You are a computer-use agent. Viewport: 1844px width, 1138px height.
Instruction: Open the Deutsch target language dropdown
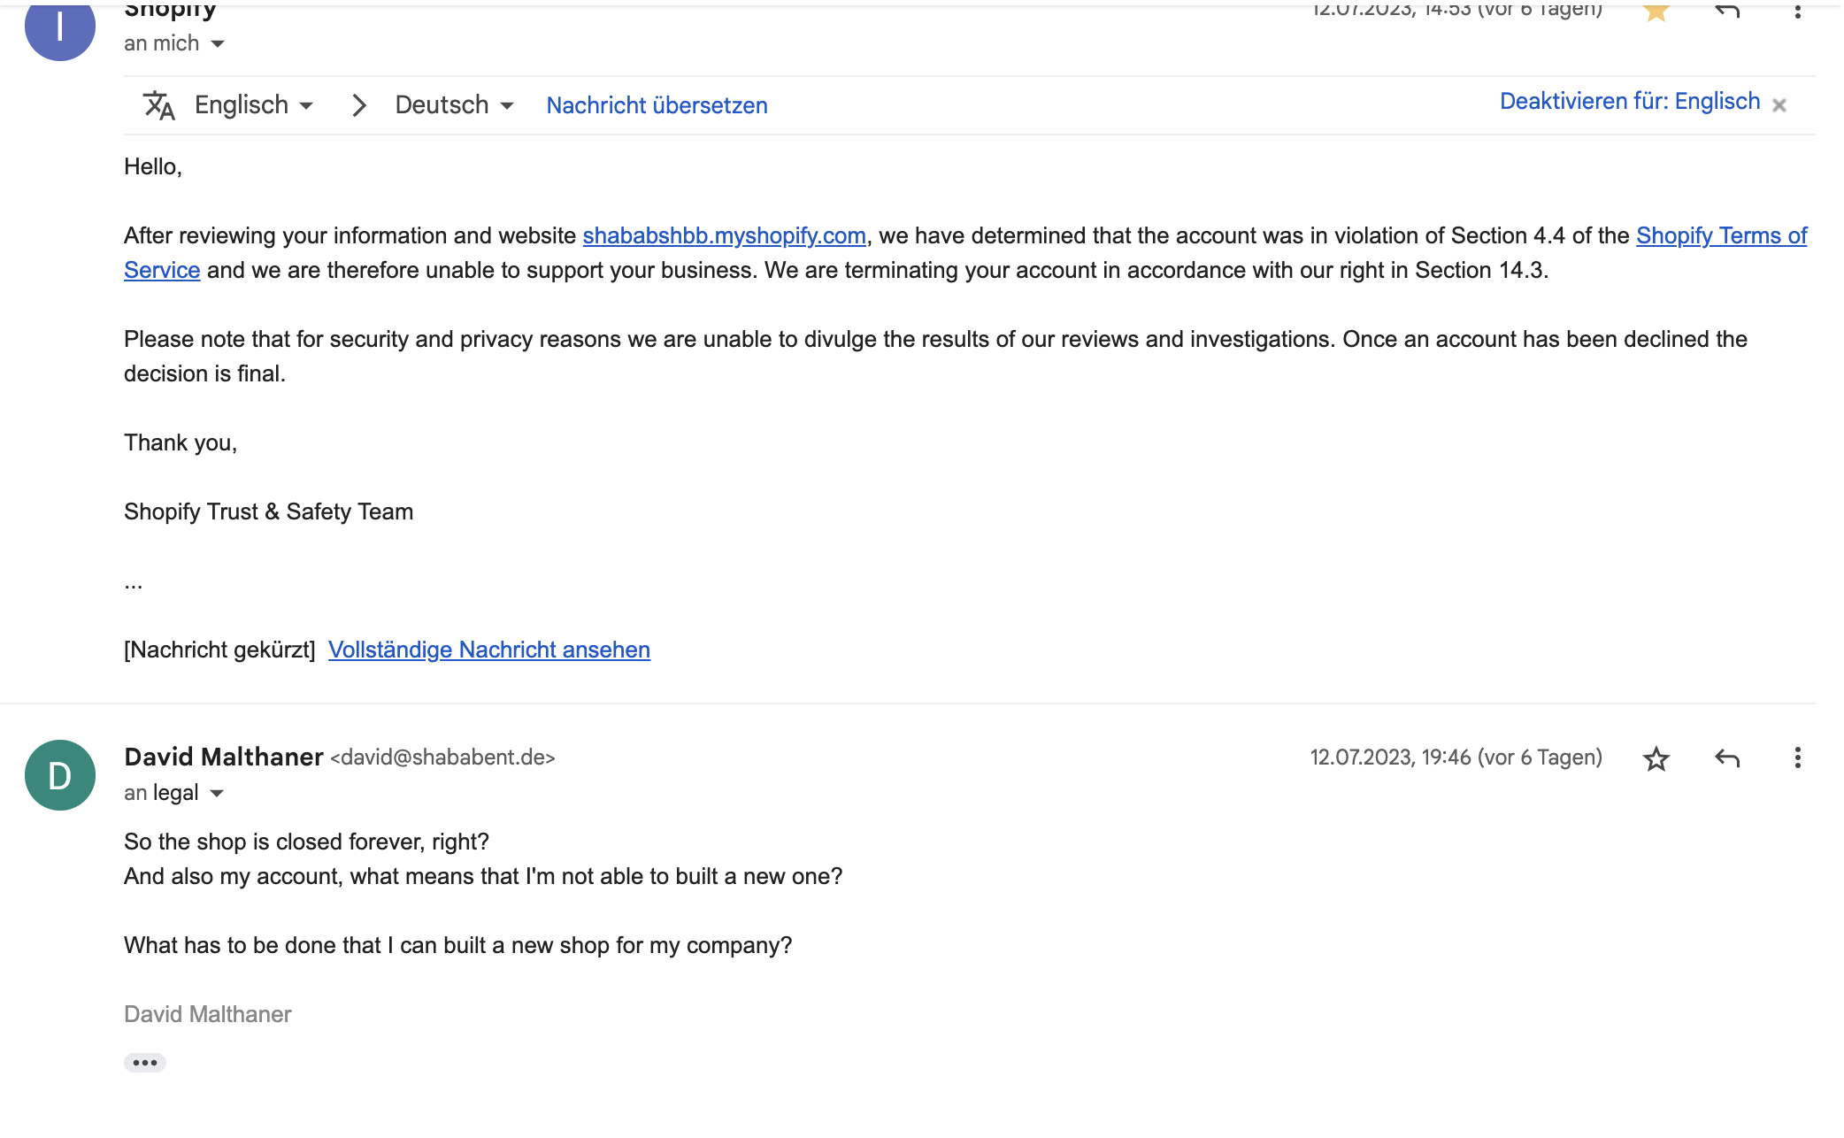click(x=454, y=105)
